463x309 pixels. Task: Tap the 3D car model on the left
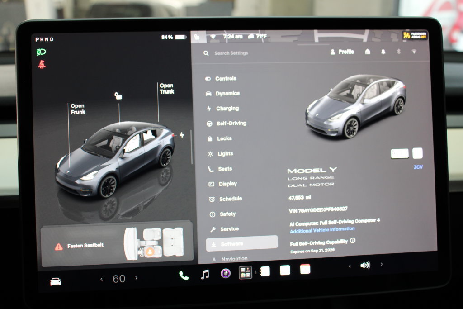pos(115,160)
